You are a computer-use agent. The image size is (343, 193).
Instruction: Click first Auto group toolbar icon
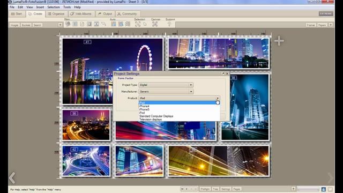click(113, 24)
